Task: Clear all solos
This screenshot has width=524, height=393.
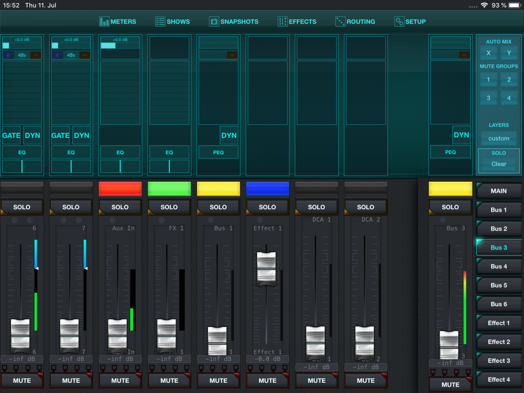Action: [499, 164]
